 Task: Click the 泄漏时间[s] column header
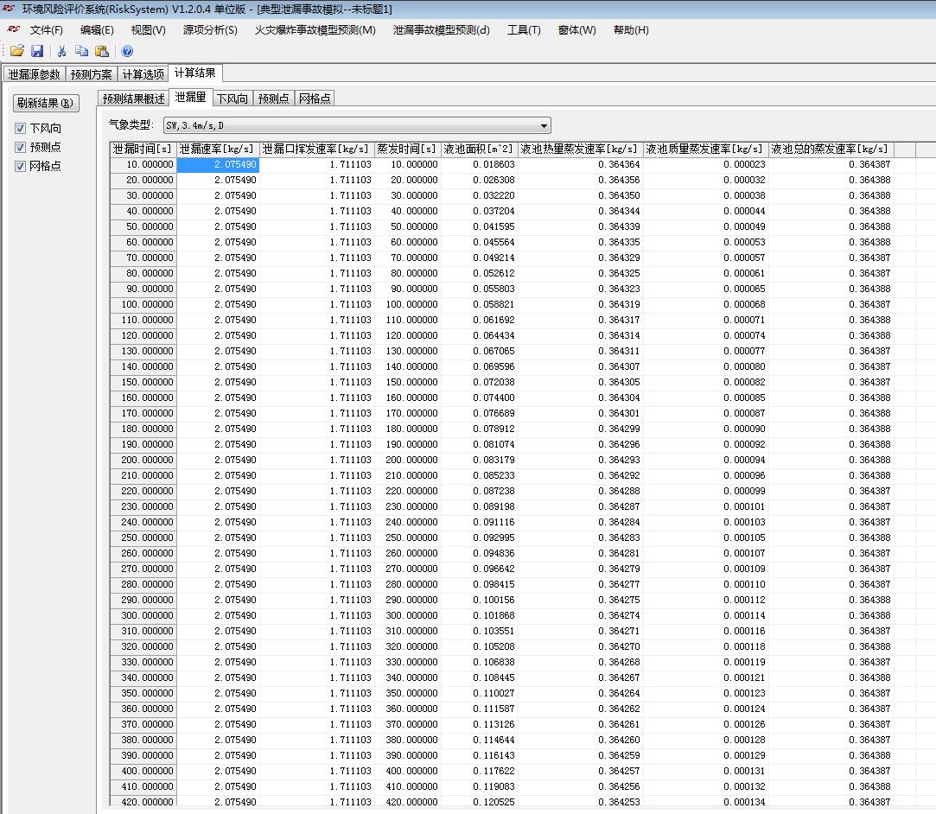click(143, 149)
